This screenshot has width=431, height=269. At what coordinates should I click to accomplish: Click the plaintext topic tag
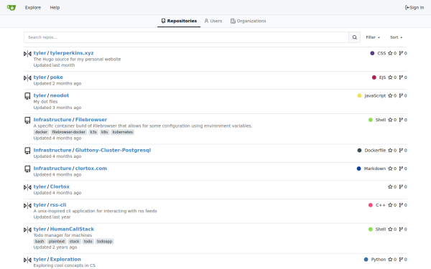click(x=57, y=241)
